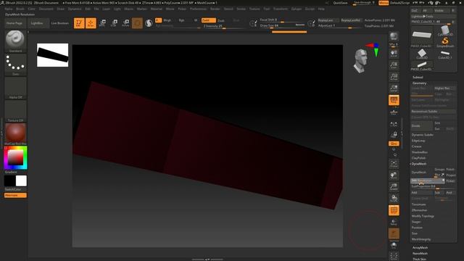Toggle the PolyFrame orange grid icon
This screenshot has height=261, width=464.
coord(394,210)
